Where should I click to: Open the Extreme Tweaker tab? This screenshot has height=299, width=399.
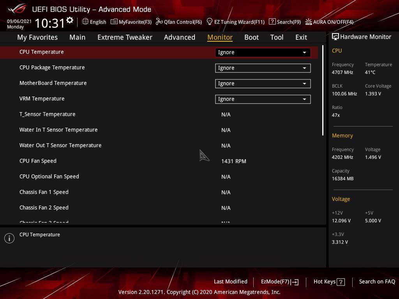coord(125,37)
